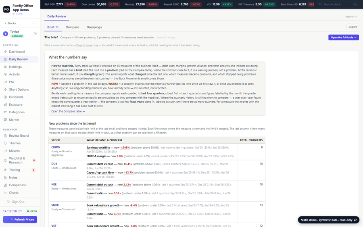Viewport: 363px width, 227px height.
Task: Click the Dashboard icon in sidebar
Action: click(x=5, y=52)
